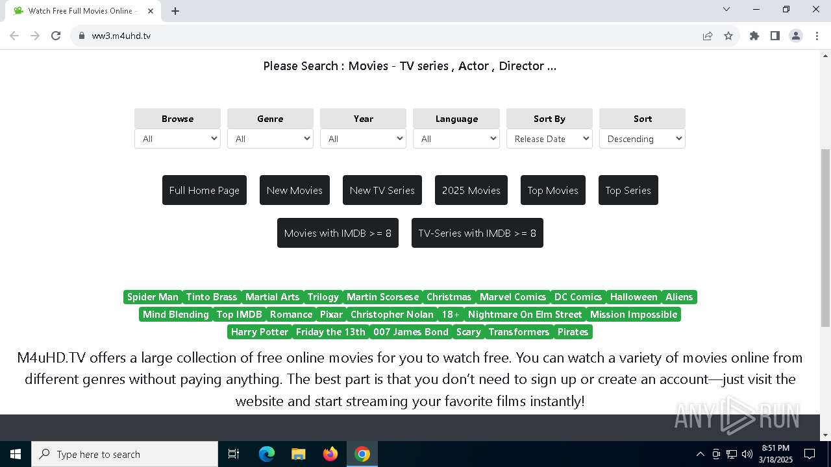This screenshot has height=467, width=831.
Task: Launch Microsoft Edge from taskbar
Action: coord(267,454)
